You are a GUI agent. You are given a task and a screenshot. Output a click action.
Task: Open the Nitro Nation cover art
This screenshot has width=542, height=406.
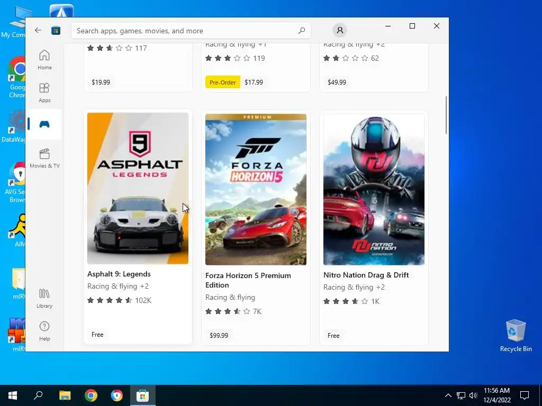[374, 190]
